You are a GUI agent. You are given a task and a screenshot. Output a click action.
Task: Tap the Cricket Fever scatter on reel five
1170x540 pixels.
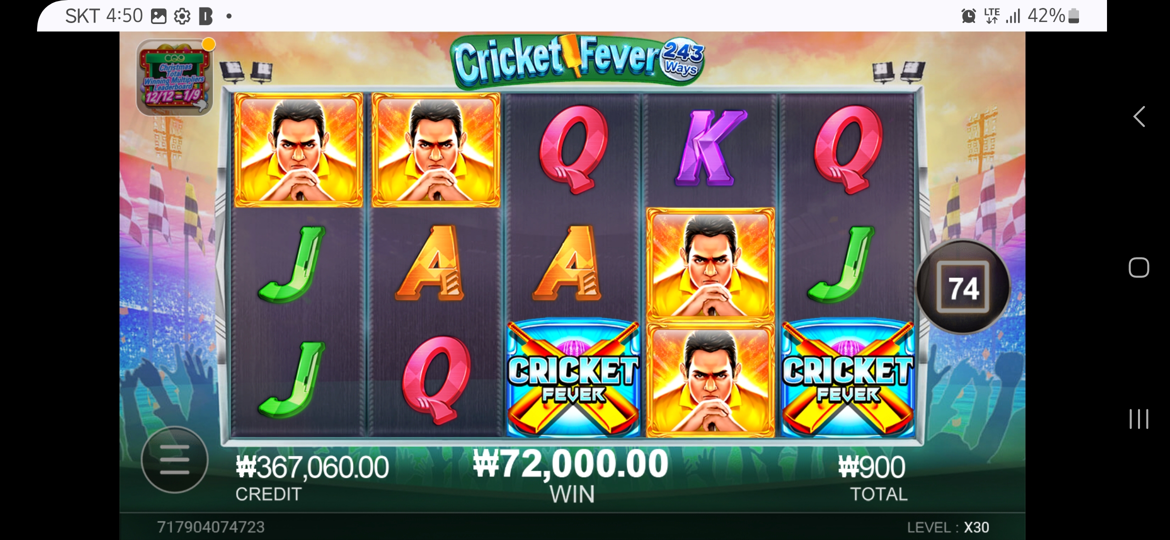(848, 379)
